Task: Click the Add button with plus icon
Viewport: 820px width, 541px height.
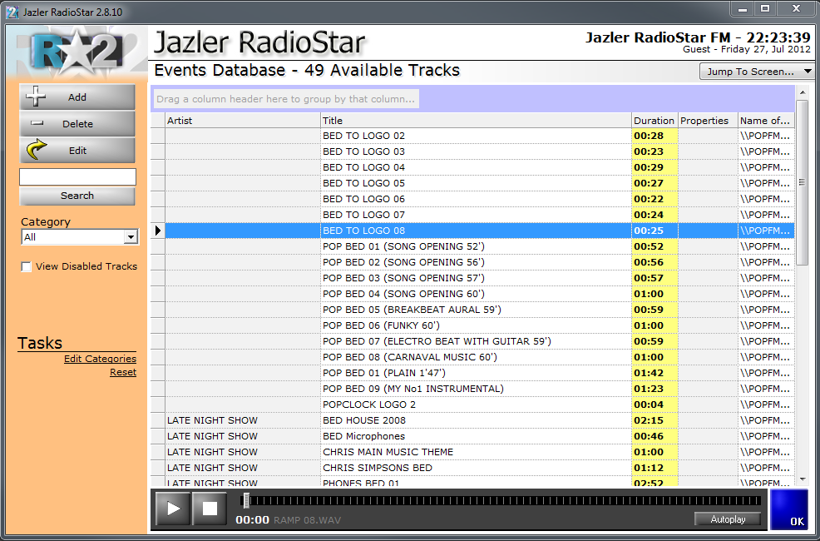Action: 77,97
